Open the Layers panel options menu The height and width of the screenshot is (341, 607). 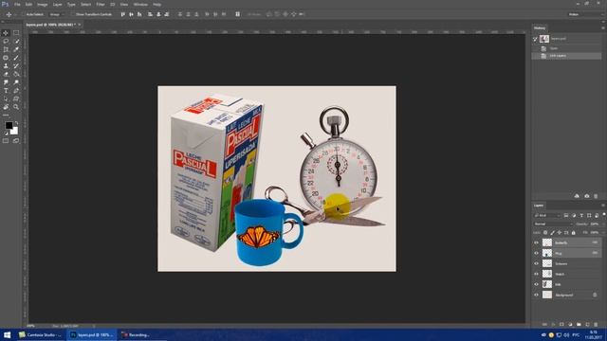coord(603,206)
